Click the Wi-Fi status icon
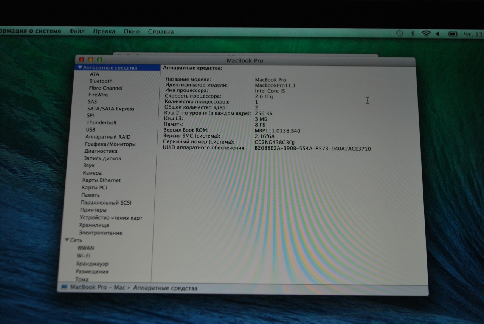Viewport: 484px width, 324px height. (x=426, y=34)
